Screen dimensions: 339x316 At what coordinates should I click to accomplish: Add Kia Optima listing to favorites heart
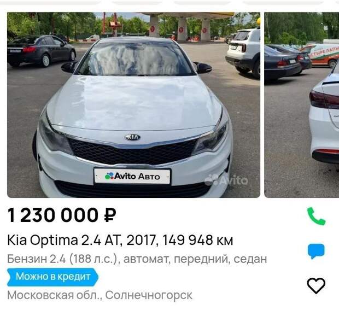pos(316,285)
